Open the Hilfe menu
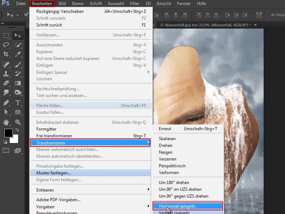 [201, 4]
